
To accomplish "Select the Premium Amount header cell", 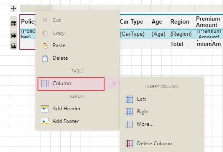I will pos(209,22).
